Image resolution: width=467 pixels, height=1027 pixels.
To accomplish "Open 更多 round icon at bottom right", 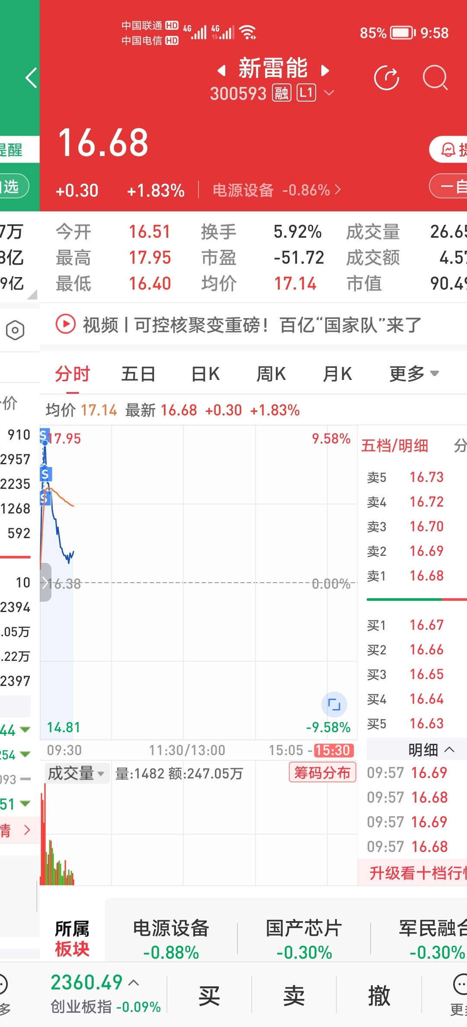I will click(460, 985).
